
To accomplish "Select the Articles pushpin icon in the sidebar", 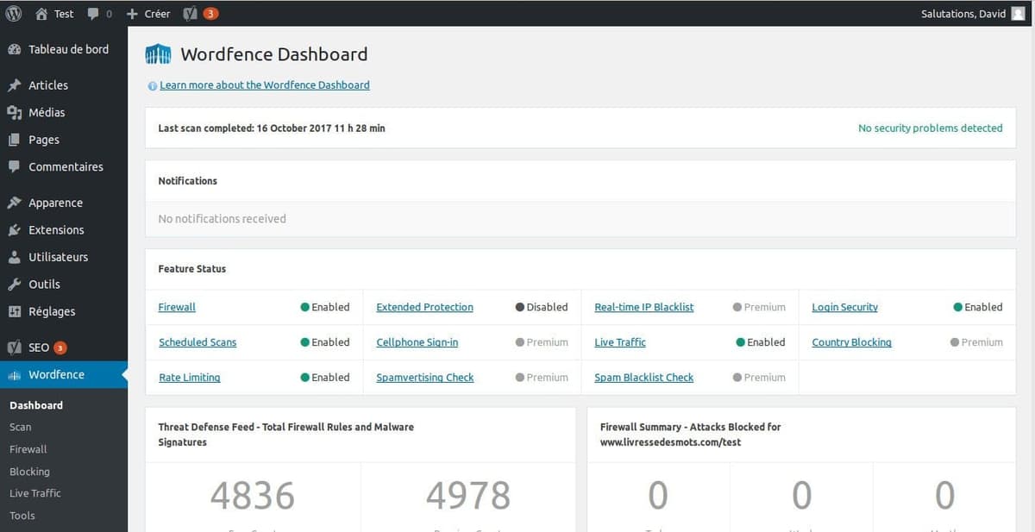I will coord(14,84).
